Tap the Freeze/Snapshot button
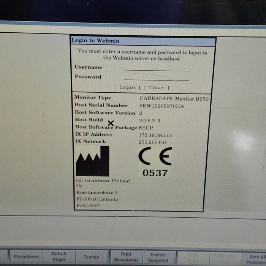 158,257
